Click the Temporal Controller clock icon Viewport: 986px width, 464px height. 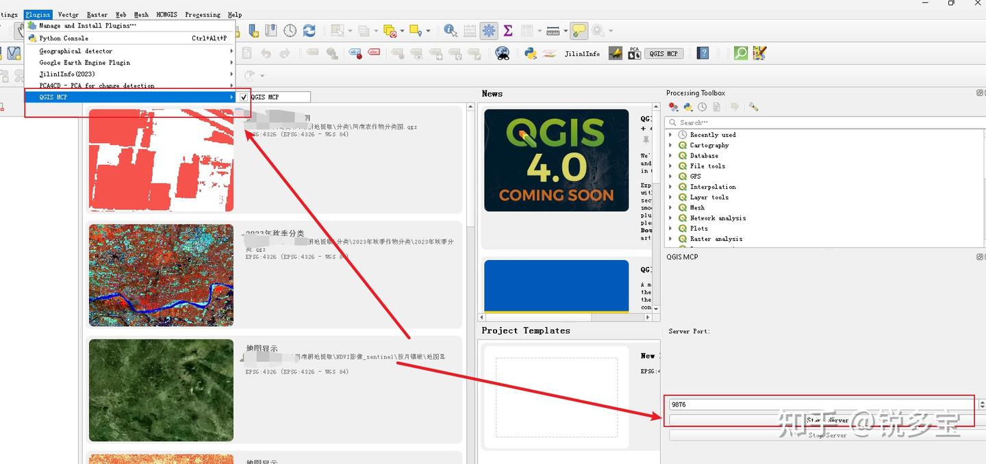point(290,31)
